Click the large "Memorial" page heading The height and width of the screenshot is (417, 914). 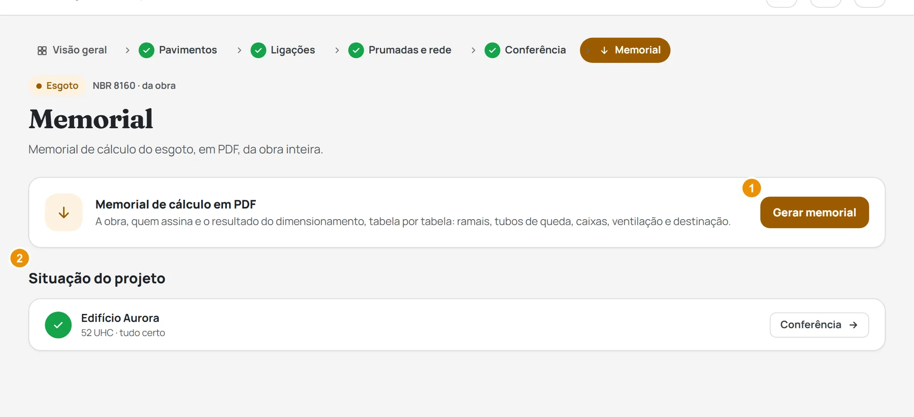pyautogui.click(x=91, y=119)
